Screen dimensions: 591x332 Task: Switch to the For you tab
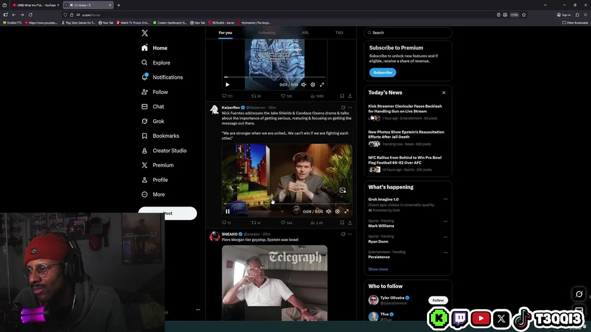pyautogui.click(x=225, y=33)
